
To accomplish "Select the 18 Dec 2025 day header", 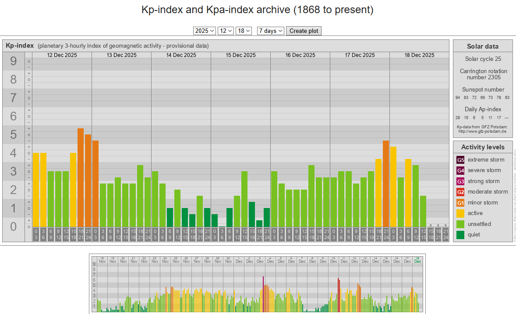I will (419, 55).
